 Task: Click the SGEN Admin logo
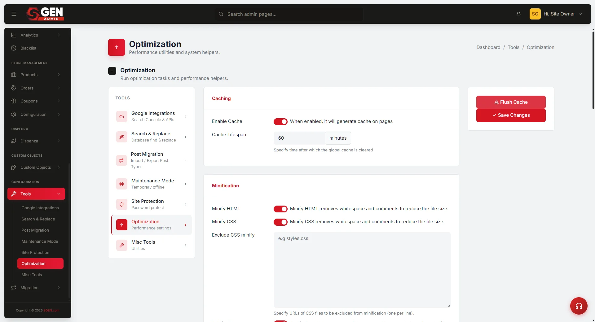coord(45,14)
